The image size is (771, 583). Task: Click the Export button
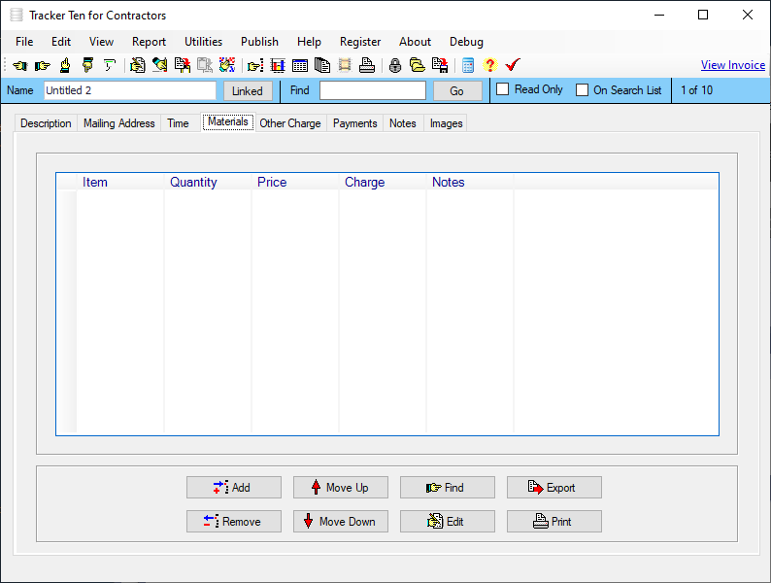554,488
